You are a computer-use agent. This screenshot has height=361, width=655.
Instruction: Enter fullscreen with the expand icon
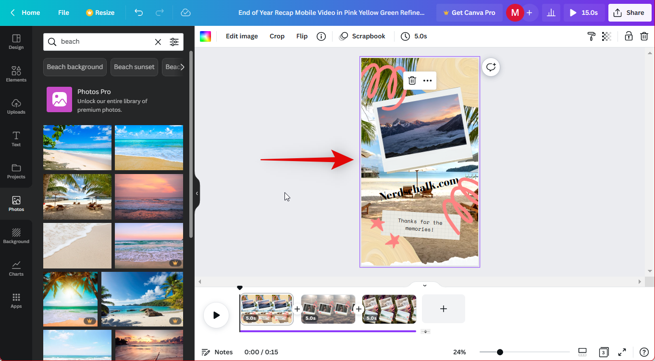click(x=622, y=352)
